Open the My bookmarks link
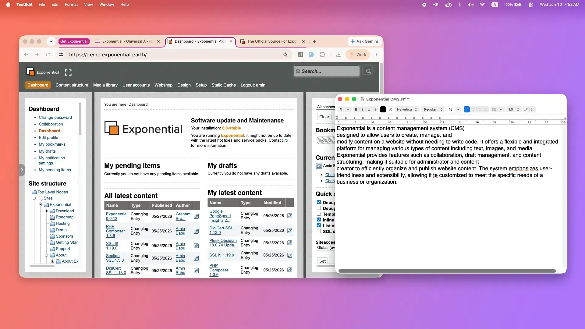The image size is (585, 329). click(52, 144)
